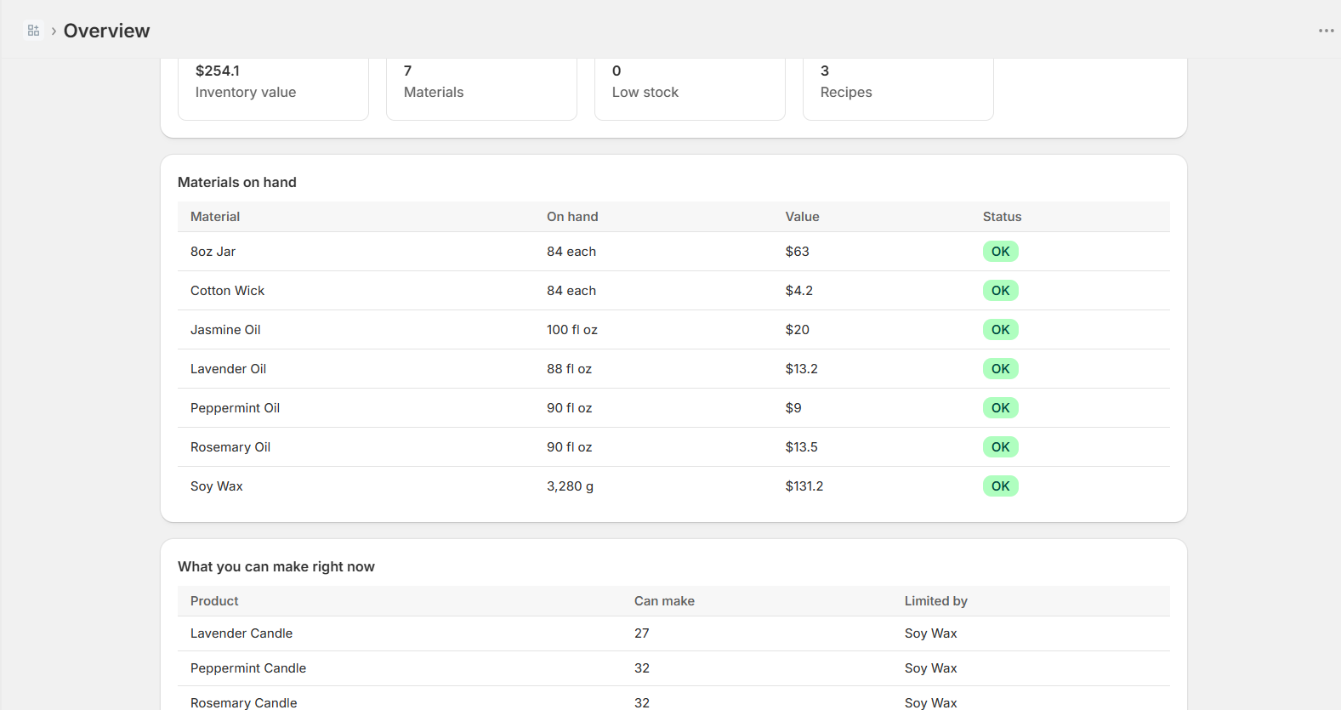
Task: Click the 88 fl oz on-hand value
Action: tap(569, 369)
